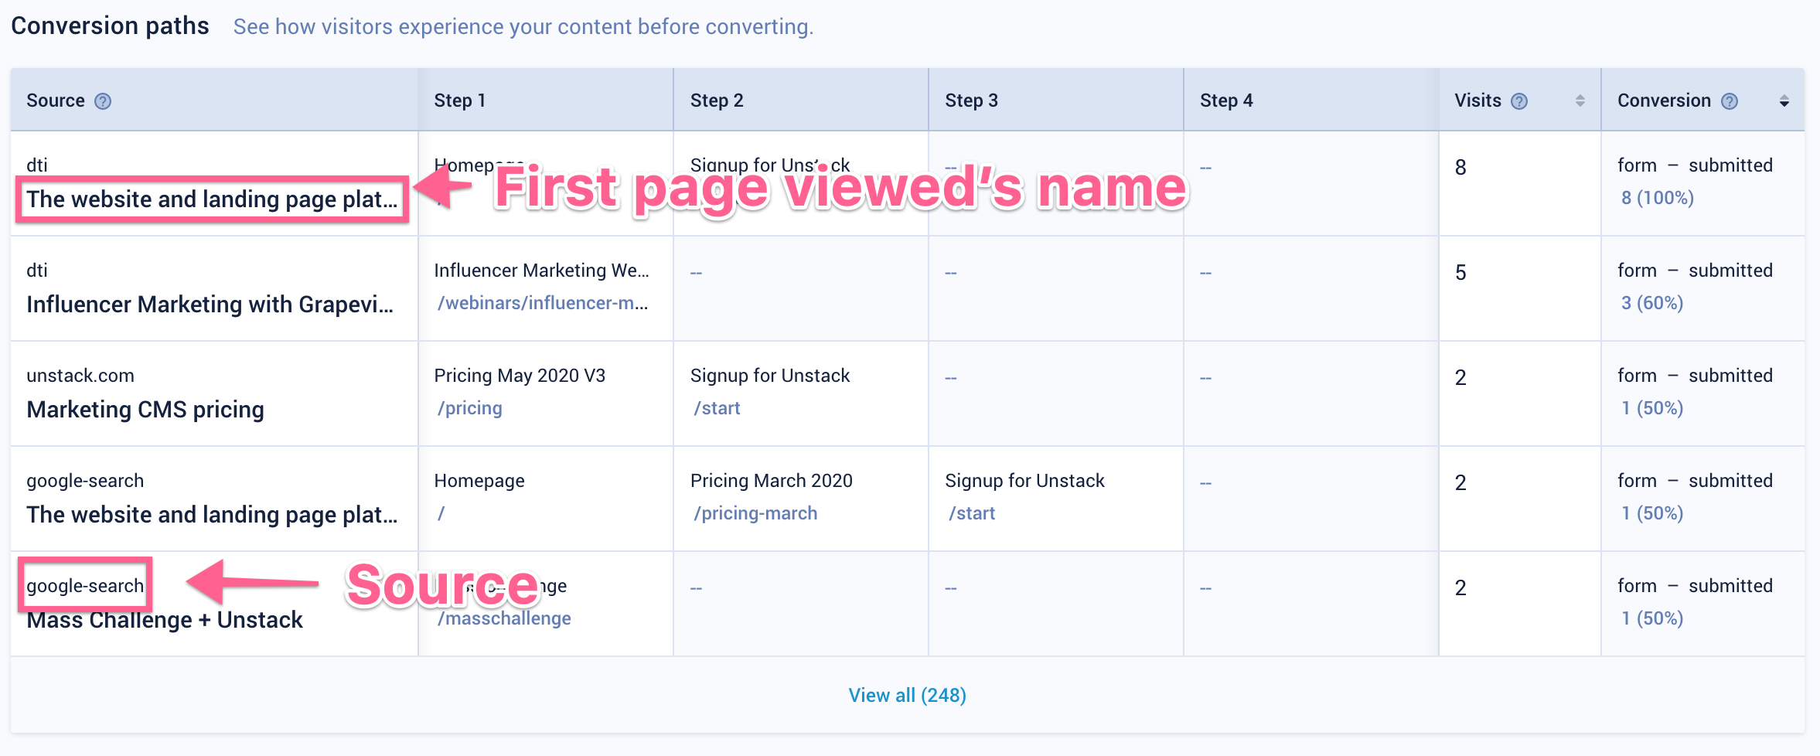This screenshot has height=756, width=1820.
Task: Click the 3 (60%) conversion value
Action: tap(1651, 303)
